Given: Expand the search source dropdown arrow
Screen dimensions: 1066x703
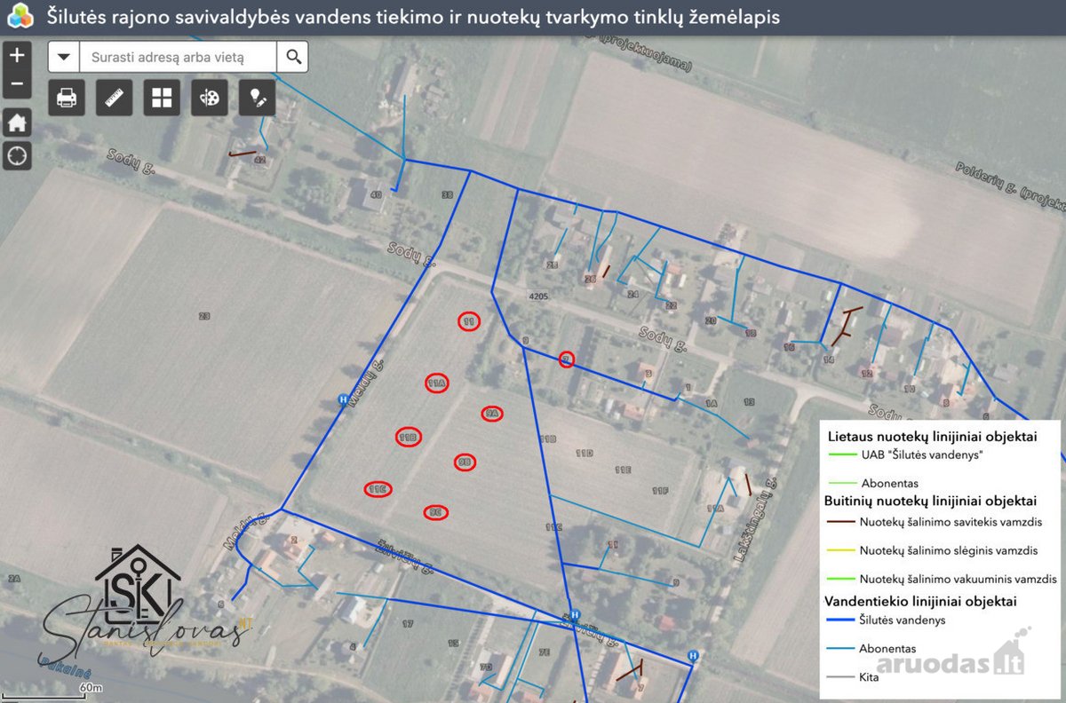Looking at the screenshot, I should [64, 57].
